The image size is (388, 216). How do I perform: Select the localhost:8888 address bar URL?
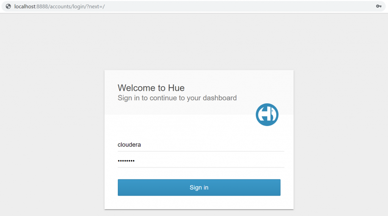point(59,6)
